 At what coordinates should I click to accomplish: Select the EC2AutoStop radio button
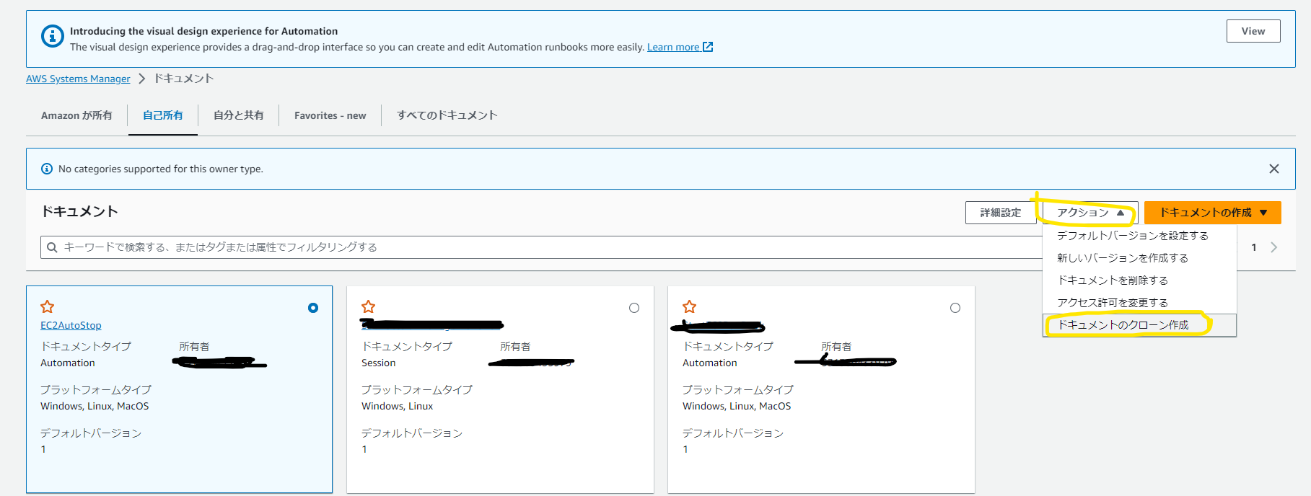click(x=313, y=308)
